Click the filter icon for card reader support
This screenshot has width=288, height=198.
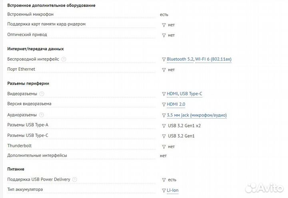(164, 25)
